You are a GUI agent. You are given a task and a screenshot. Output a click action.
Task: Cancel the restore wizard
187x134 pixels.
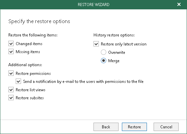166,127
